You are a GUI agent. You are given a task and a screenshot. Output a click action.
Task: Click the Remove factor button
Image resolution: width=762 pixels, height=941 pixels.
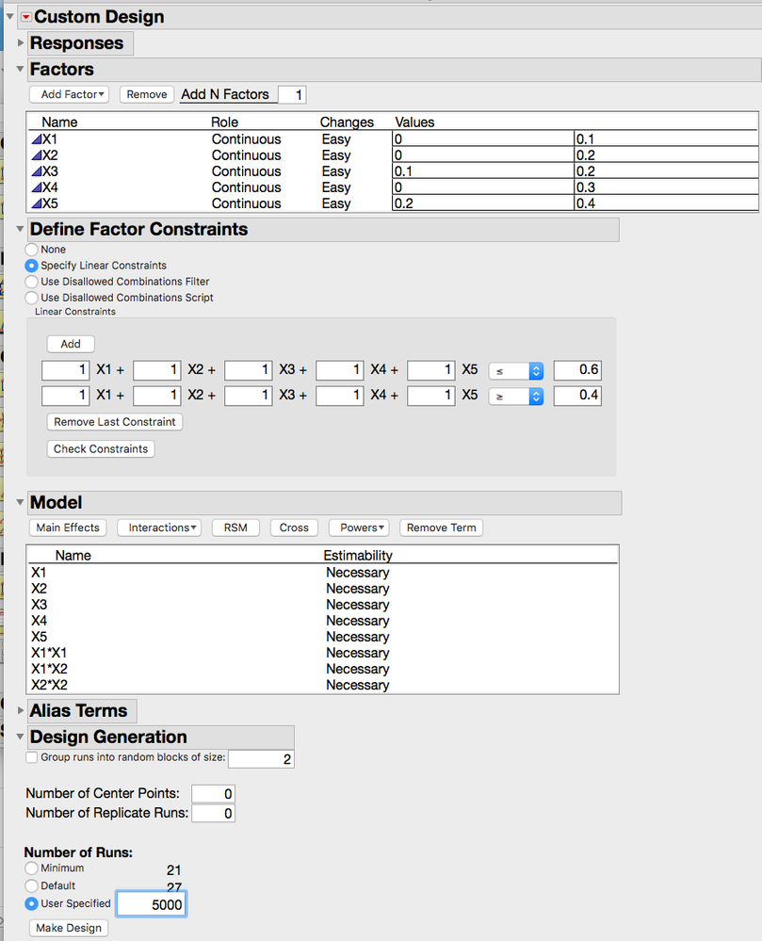click(147, 94)
